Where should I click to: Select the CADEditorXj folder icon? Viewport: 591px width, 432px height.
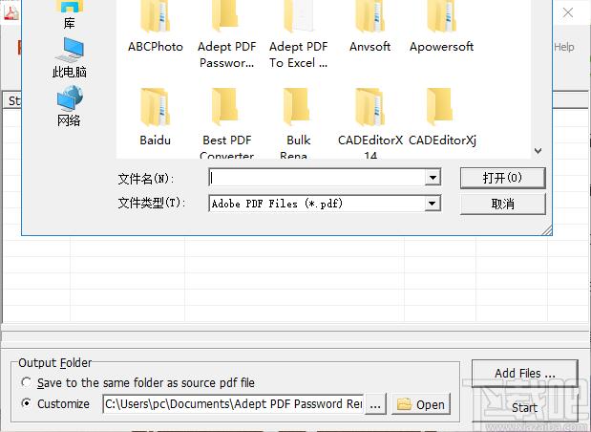pyautogui.click(x=441, y=107)
